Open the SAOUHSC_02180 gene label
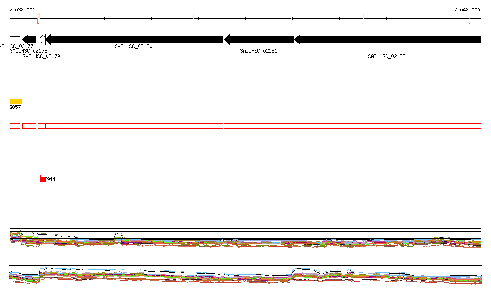The height and width of the screenshot is (292, 491). pyautogui.click(x=133, y=46)
